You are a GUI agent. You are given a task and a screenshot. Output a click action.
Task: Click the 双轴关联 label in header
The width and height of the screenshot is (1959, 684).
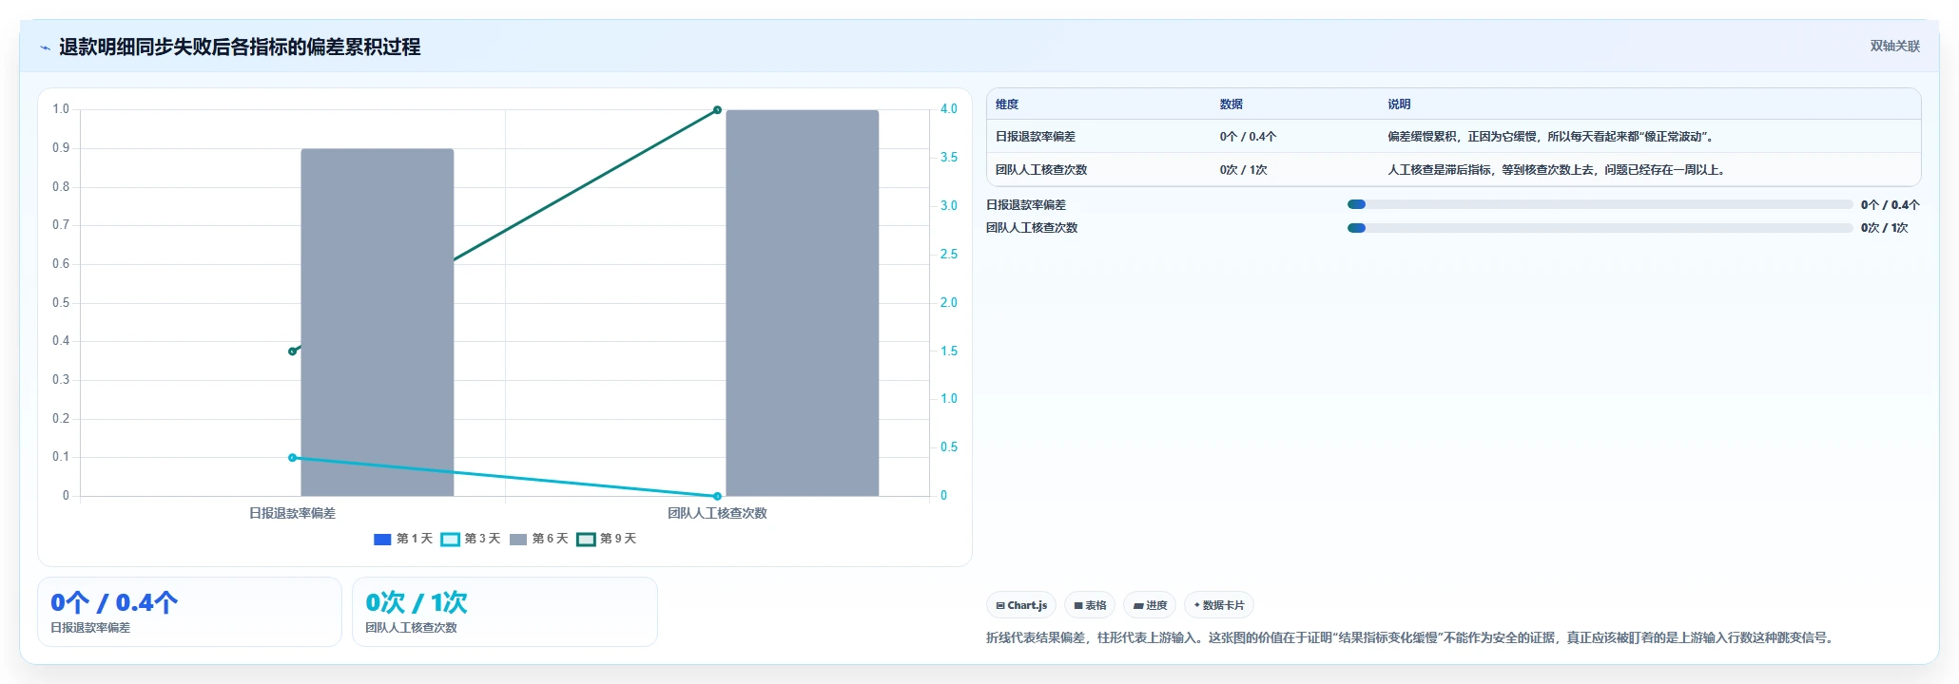(1895, 46)
